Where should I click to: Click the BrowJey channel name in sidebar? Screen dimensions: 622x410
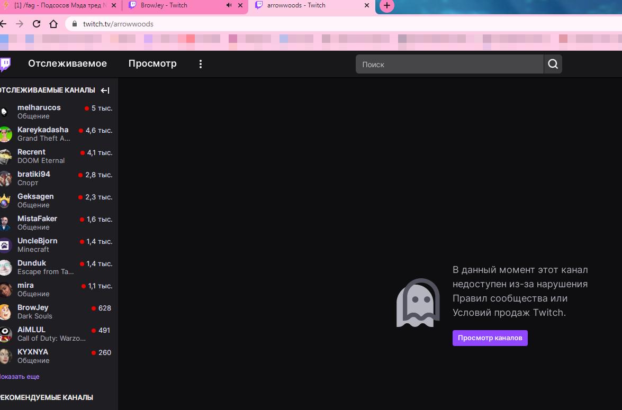33,307
